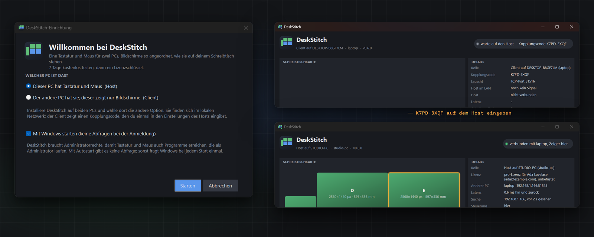
Task: Toggle the Mit Windows starten checkbox
Action: pyautogui.click(x=29, y=134)
